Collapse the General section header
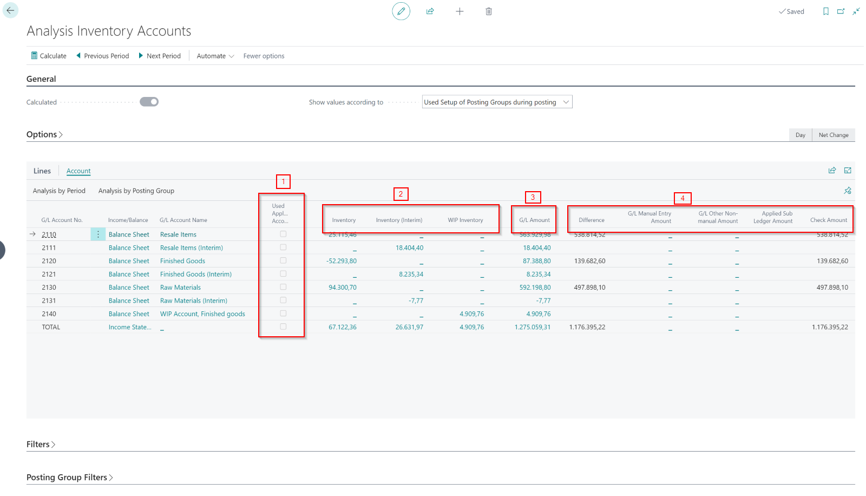The width and height of the screenshot is (866, 496). click(x=41, y=79)
